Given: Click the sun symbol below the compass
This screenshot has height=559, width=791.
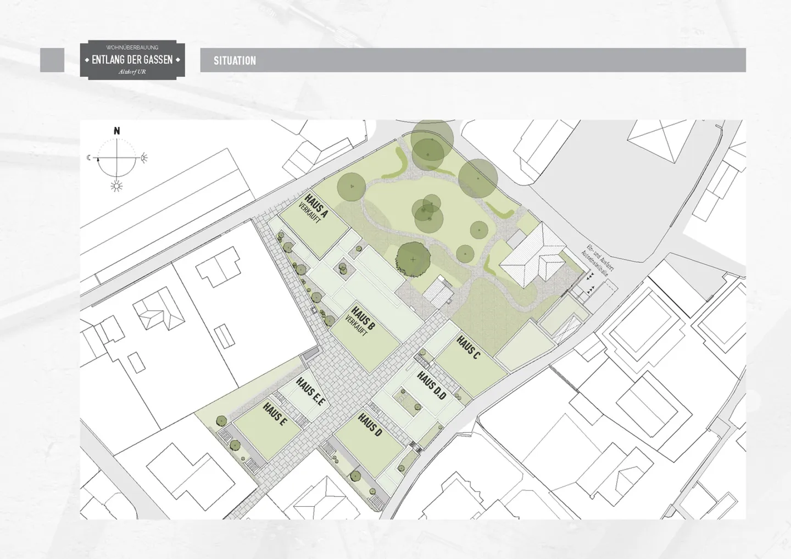Looking at the screenshot, I should tap(116, 187).
